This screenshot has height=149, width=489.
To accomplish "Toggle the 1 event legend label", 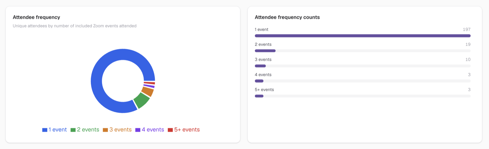I will [x=58, y=130].
